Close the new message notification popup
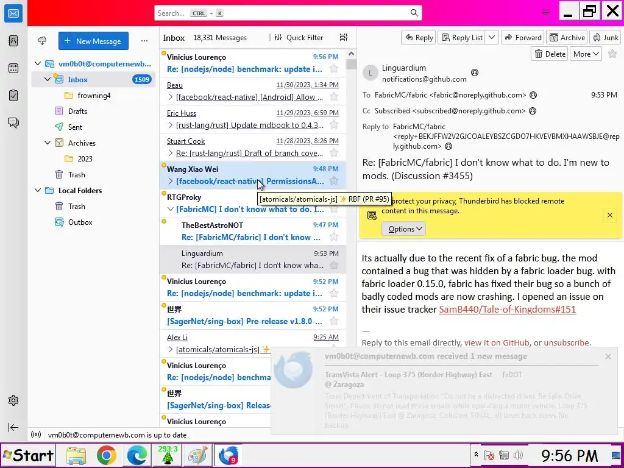The width and height of the screenshot is (624, 468). click(608, 356)
